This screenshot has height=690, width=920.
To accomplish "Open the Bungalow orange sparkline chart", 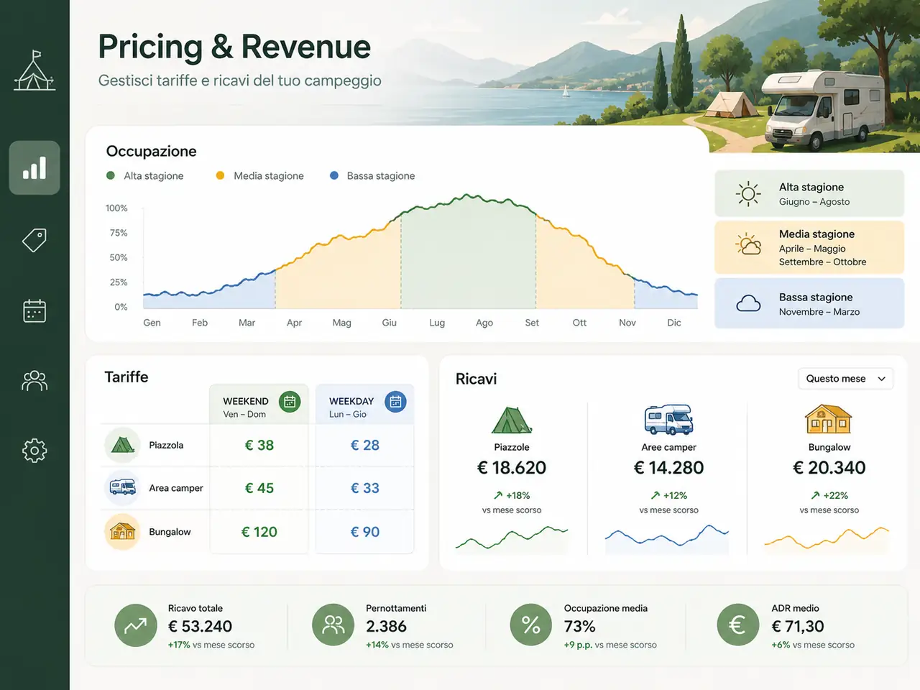I will (x=827, y=538).
